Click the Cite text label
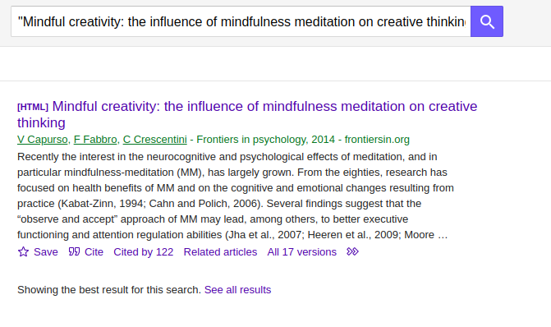551x327 pixels. click(x=94, y=252)
